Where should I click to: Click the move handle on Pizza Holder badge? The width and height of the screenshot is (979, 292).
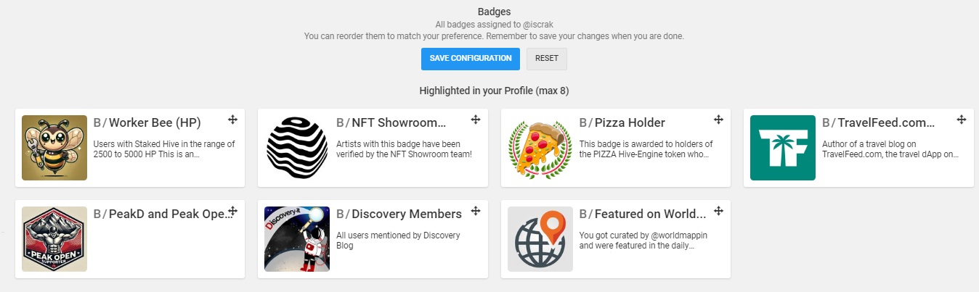pos(718,120)
